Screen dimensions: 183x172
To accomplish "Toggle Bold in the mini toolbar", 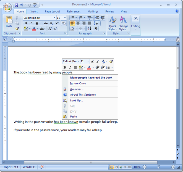I will [65, 67].
